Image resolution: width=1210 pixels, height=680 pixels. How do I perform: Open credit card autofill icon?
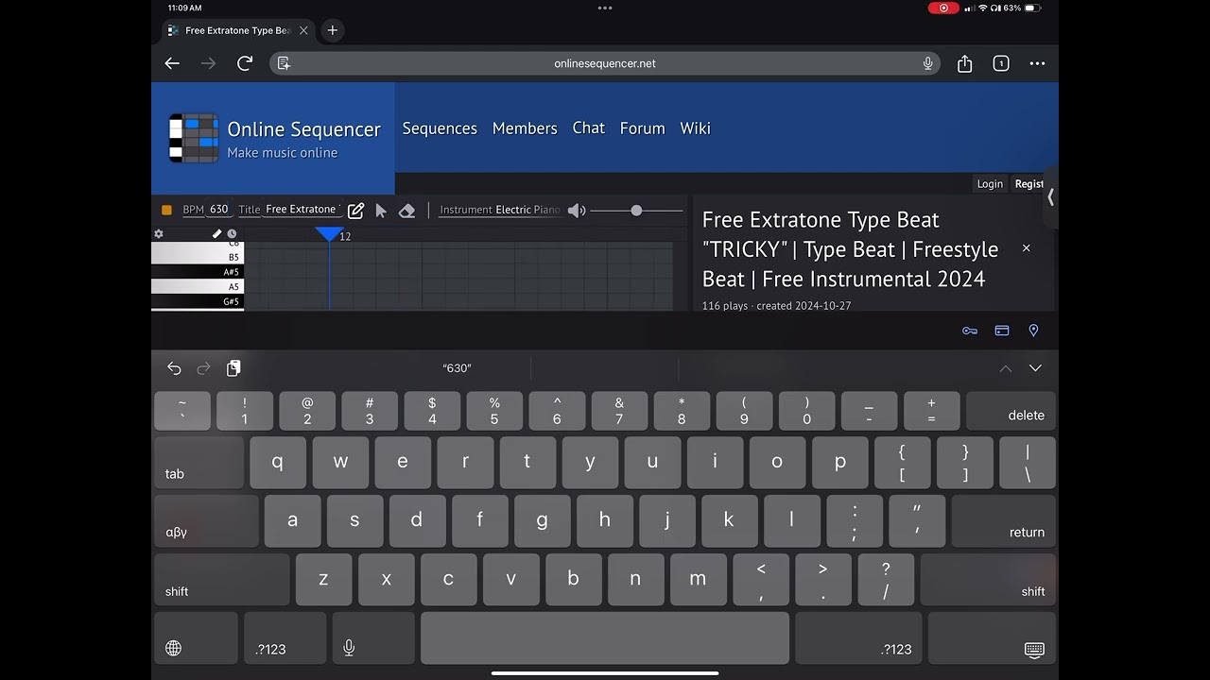point(1002,331)
